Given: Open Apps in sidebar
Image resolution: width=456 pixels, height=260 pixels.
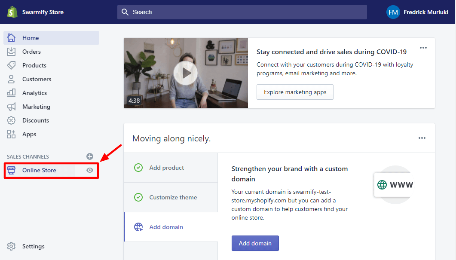Looking at the screenshot, I should pos(52,134).
